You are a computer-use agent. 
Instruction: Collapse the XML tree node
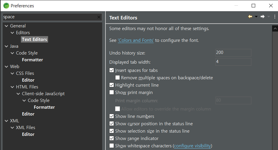(x=7, y=121)
